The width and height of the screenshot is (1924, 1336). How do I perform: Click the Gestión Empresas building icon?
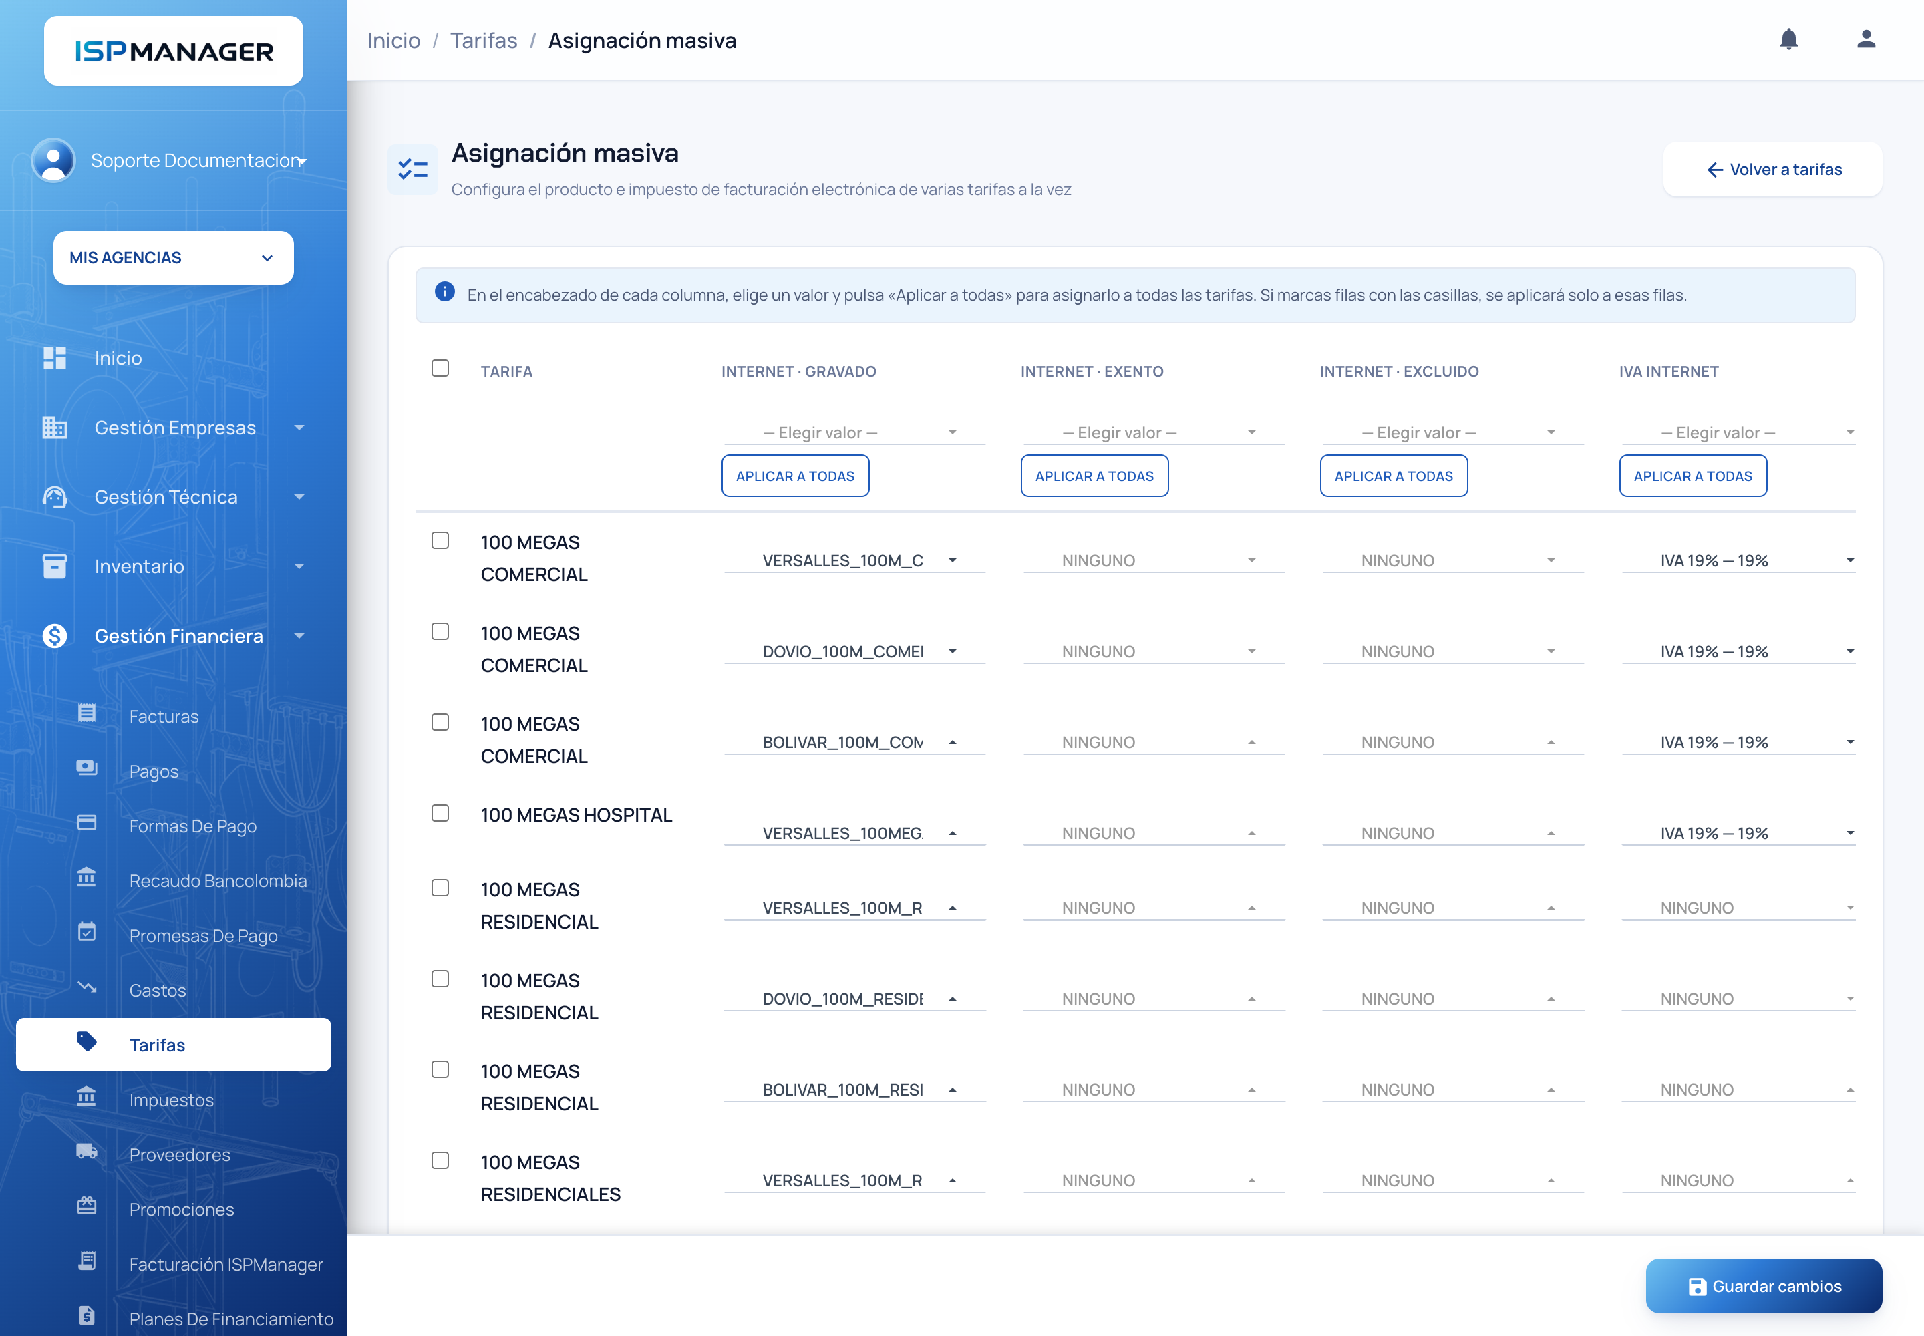pyautogui.click(x=54, y=428)
